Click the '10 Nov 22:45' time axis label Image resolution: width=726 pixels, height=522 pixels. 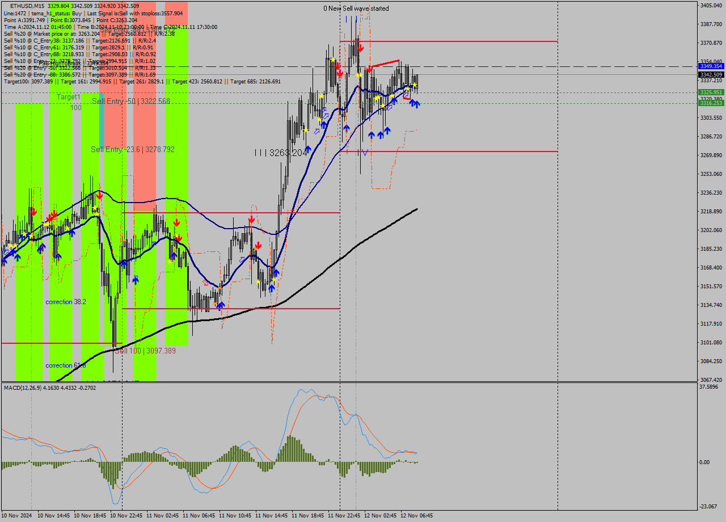pyautogui.click(x=126, y=516)
